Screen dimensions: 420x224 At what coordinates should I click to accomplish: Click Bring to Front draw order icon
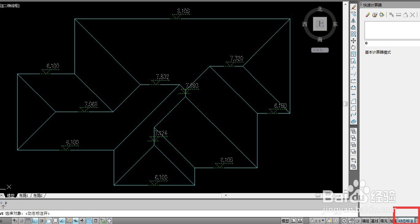pyautogui.click(x=353, y=131)
